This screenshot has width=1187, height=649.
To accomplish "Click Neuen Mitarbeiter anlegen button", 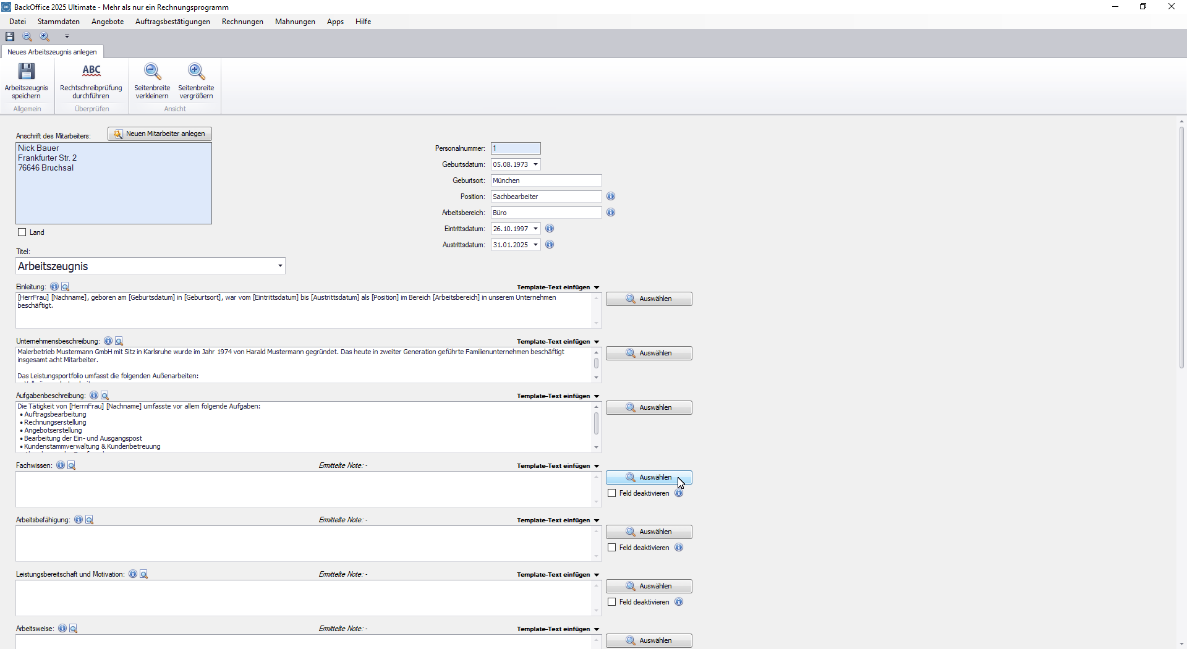I will [160, 134].
